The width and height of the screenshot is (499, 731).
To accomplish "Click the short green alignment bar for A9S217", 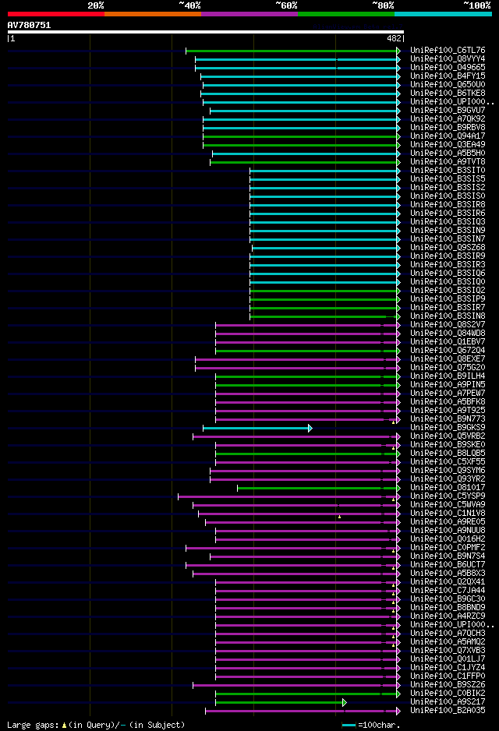I will pos(281,703).
